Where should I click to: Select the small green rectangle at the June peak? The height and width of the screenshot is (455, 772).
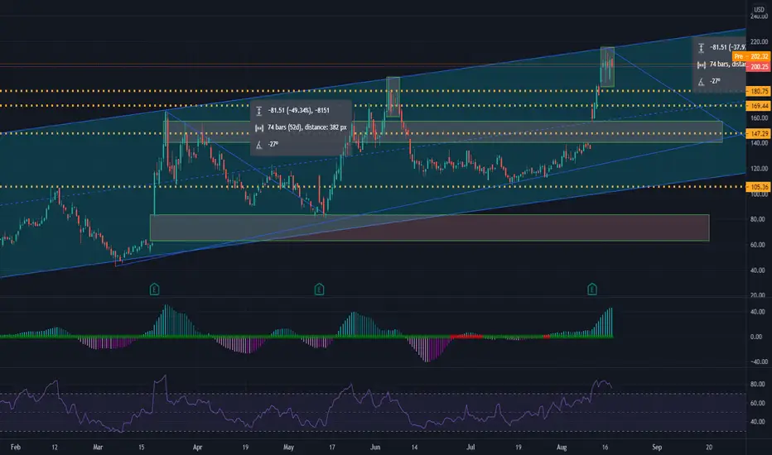coord(393,97)
